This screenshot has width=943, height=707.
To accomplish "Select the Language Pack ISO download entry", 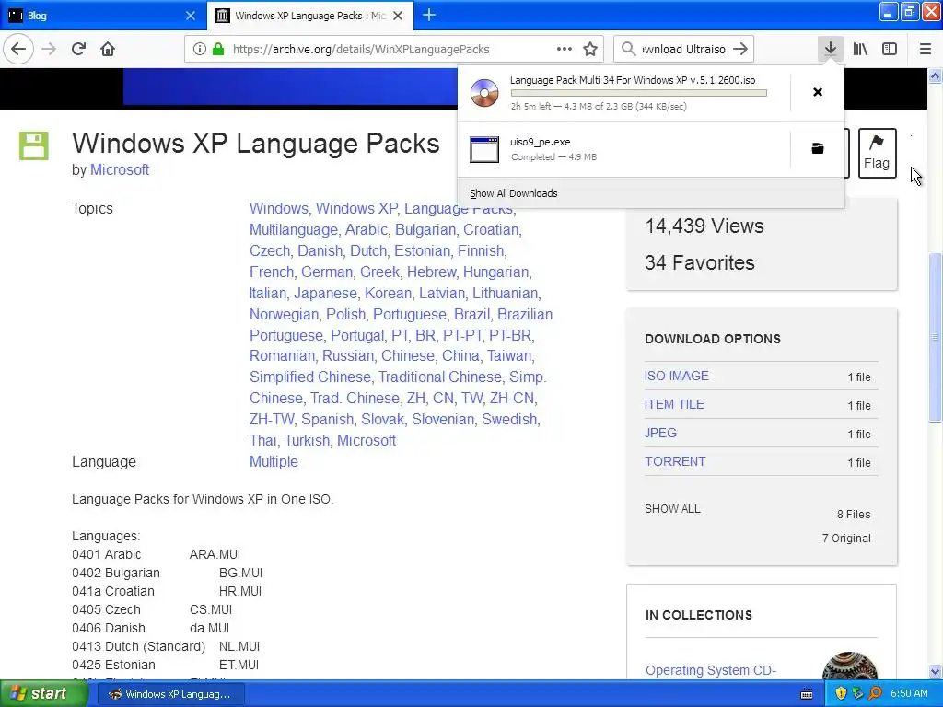I will [623, 93].
